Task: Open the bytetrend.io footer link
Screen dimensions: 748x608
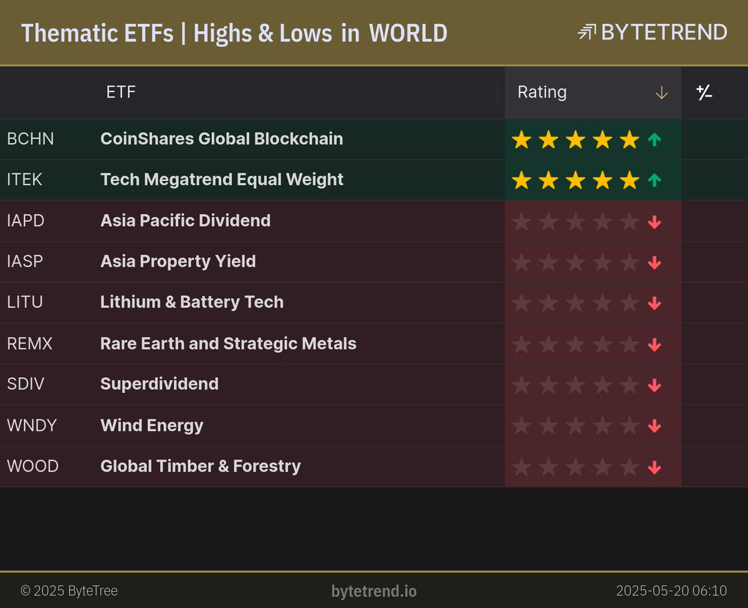Action: point(374,591)
